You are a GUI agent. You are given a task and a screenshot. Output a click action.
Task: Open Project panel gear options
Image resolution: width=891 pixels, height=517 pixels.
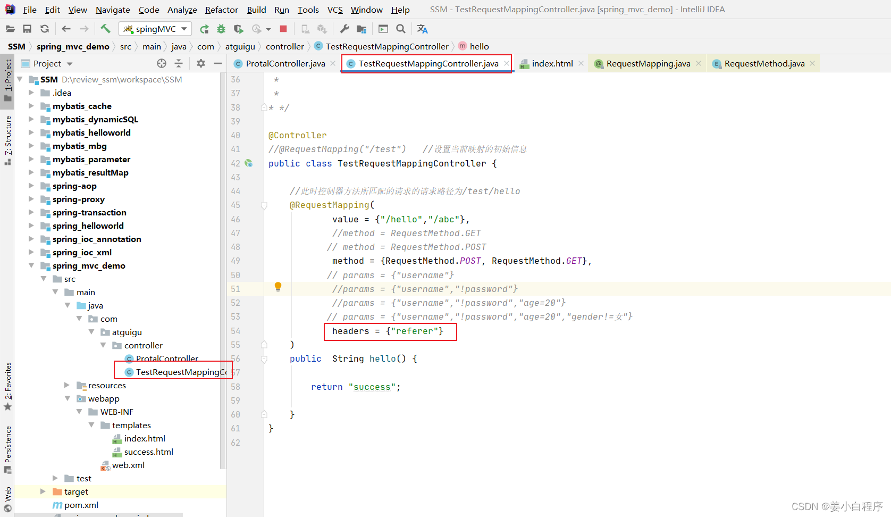[x=200, y=63]
